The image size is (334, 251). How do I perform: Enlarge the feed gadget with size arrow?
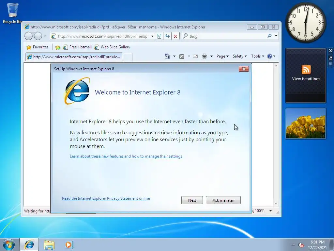point(330,58)
